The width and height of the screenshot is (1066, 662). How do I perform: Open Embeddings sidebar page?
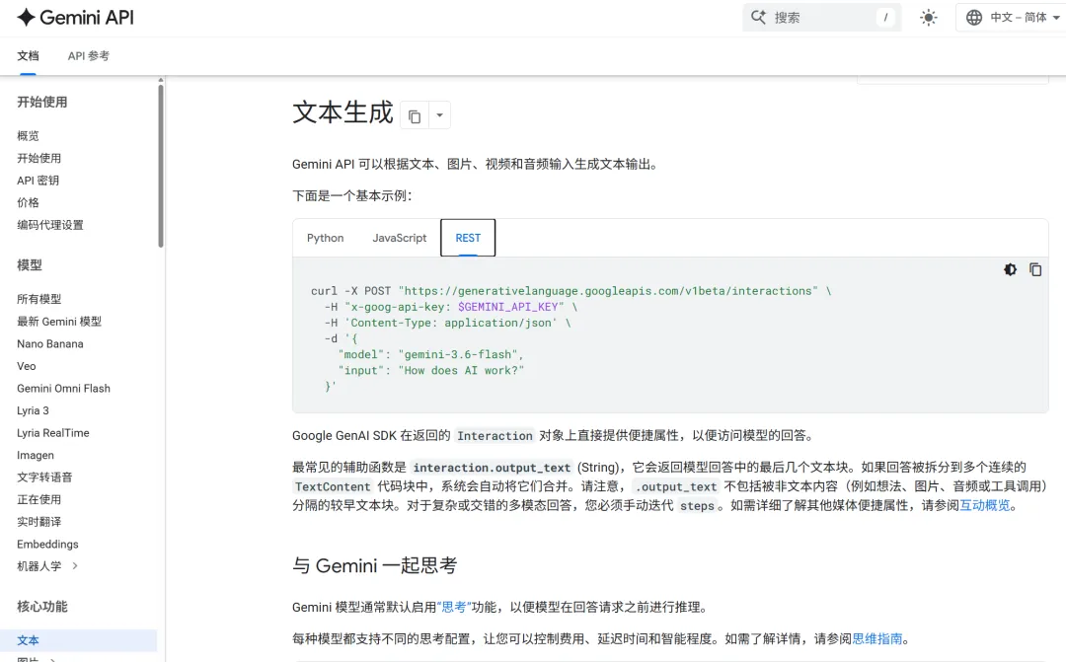click(x=47, y=545)
